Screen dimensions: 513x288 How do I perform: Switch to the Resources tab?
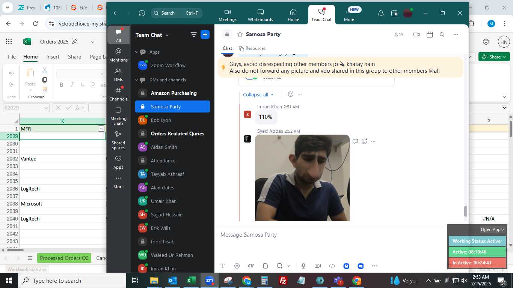point(252,48)
